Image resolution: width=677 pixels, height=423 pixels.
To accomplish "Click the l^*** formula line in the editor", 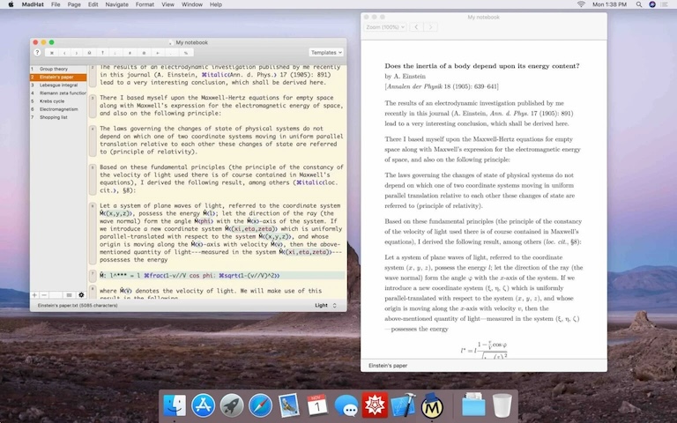I will click(222, 275).
